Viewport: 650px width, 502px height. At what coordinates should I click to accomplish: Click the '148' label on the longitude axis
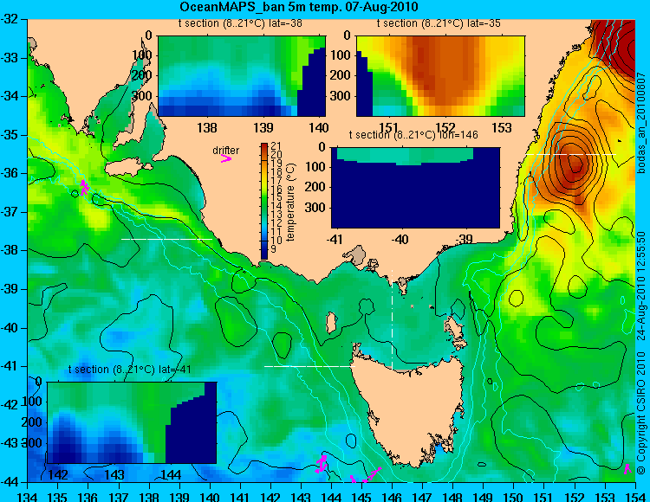click(x=453, y=496)
